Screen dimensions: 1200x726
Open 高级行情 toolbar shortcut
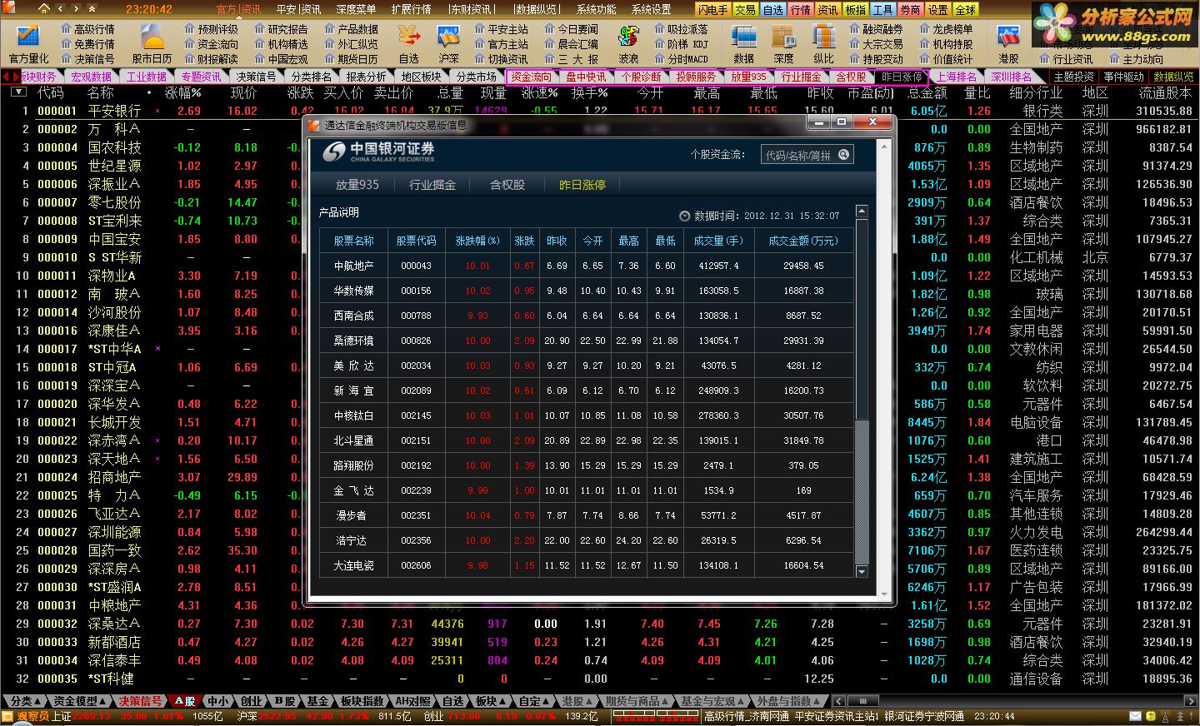pyautogui.click(x=87, y=29)
